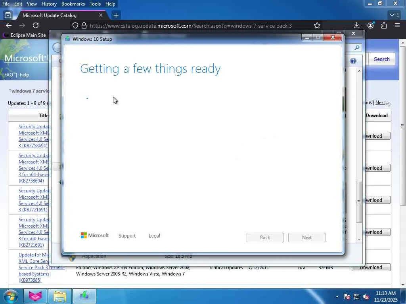
Task: Open the help link in Update Catalog
Action: pos(24,75)
